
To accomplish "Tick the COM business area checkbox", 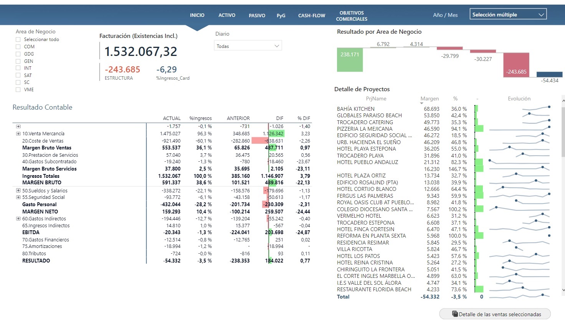I will pyautogui.click(x=18, y=47).
